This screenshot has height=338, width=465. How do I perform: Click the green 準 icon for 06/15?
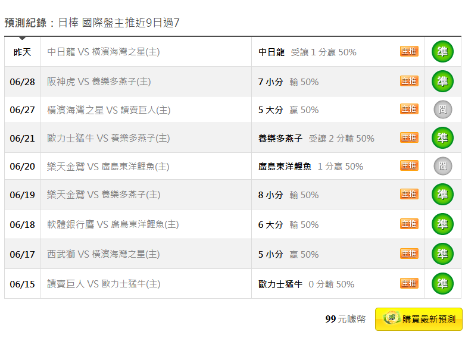(442, 284)
